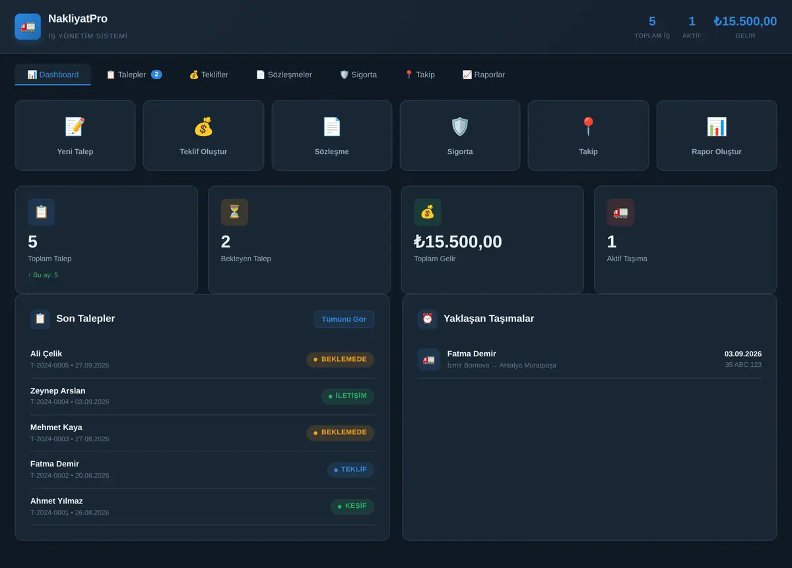
Task: Select the Ali Çelik request name
Action: click(x=46, y=354)
